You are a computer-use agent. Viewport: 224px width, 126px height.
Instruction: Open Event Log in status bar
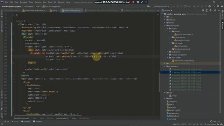point(215,121)
